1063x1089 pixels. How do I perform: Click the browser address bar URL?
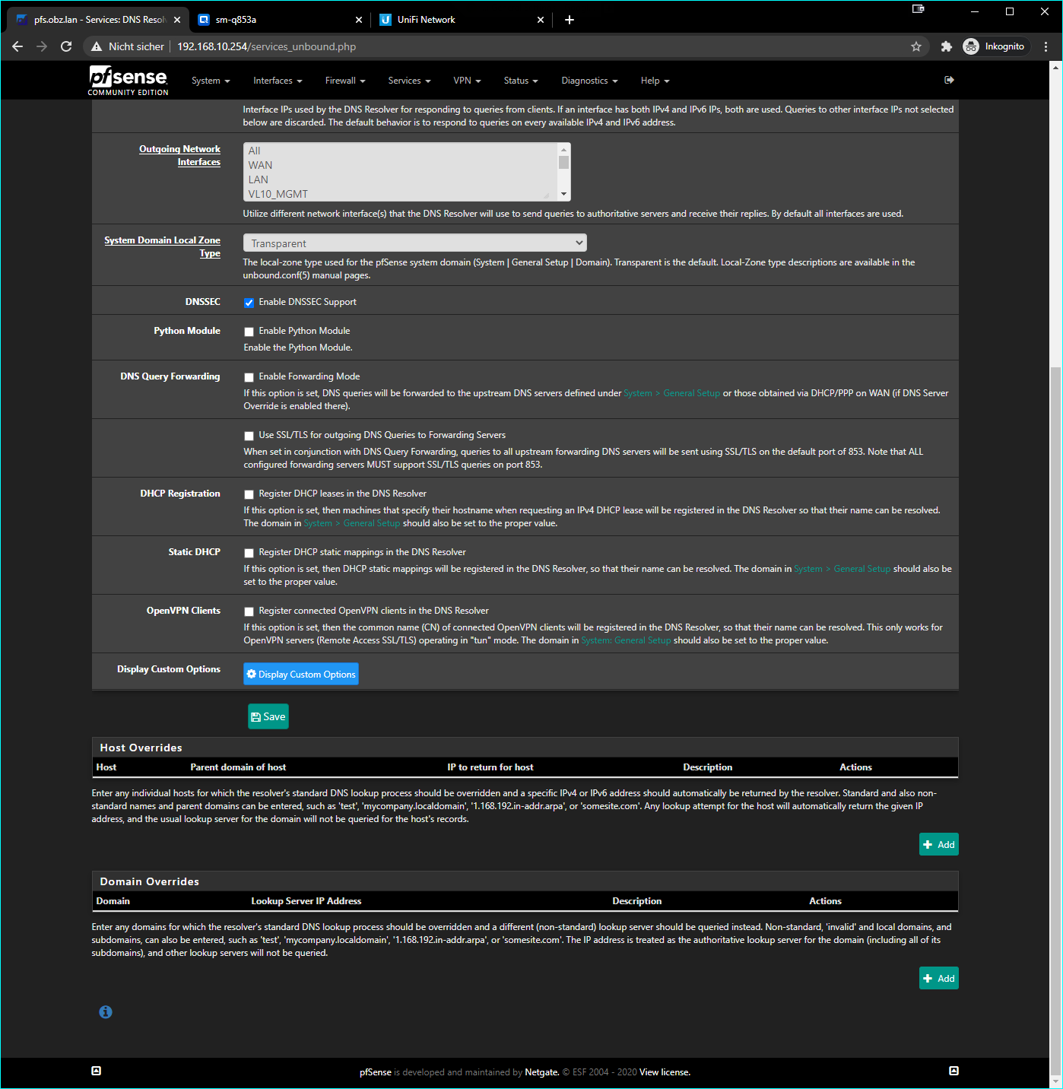[267, 46]
